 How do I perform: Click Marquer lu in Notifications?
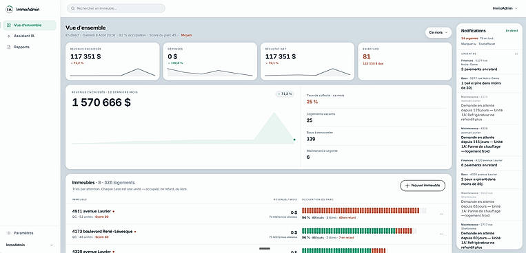coord(468,44)
